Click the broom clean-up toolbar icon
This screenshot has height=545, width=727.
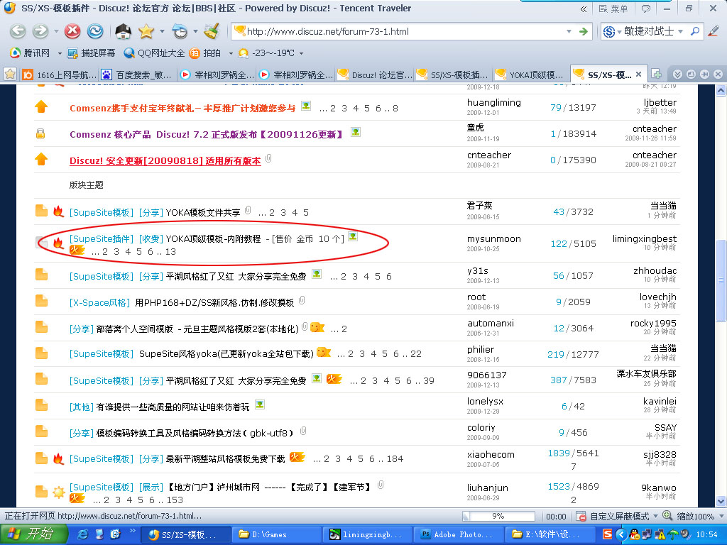click(x=212, y=31)
